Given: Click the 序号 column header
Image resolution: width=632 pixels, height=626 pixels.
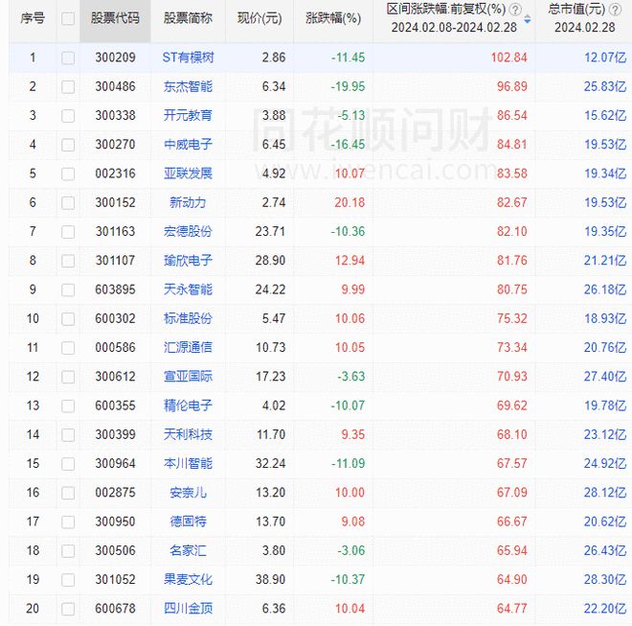Looking at the screenshot, I should (33, 18).
